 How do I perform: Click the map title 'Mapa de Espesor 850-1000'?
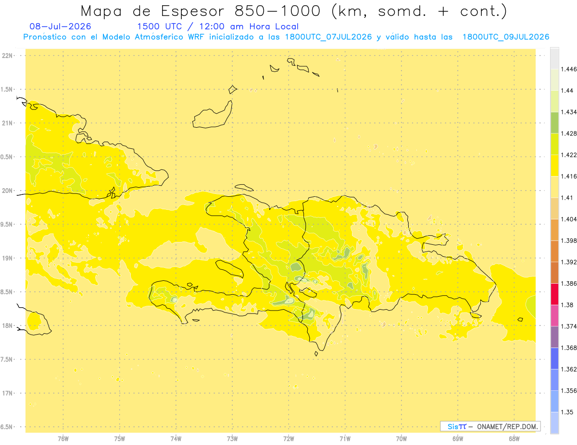tap(201, 11)
